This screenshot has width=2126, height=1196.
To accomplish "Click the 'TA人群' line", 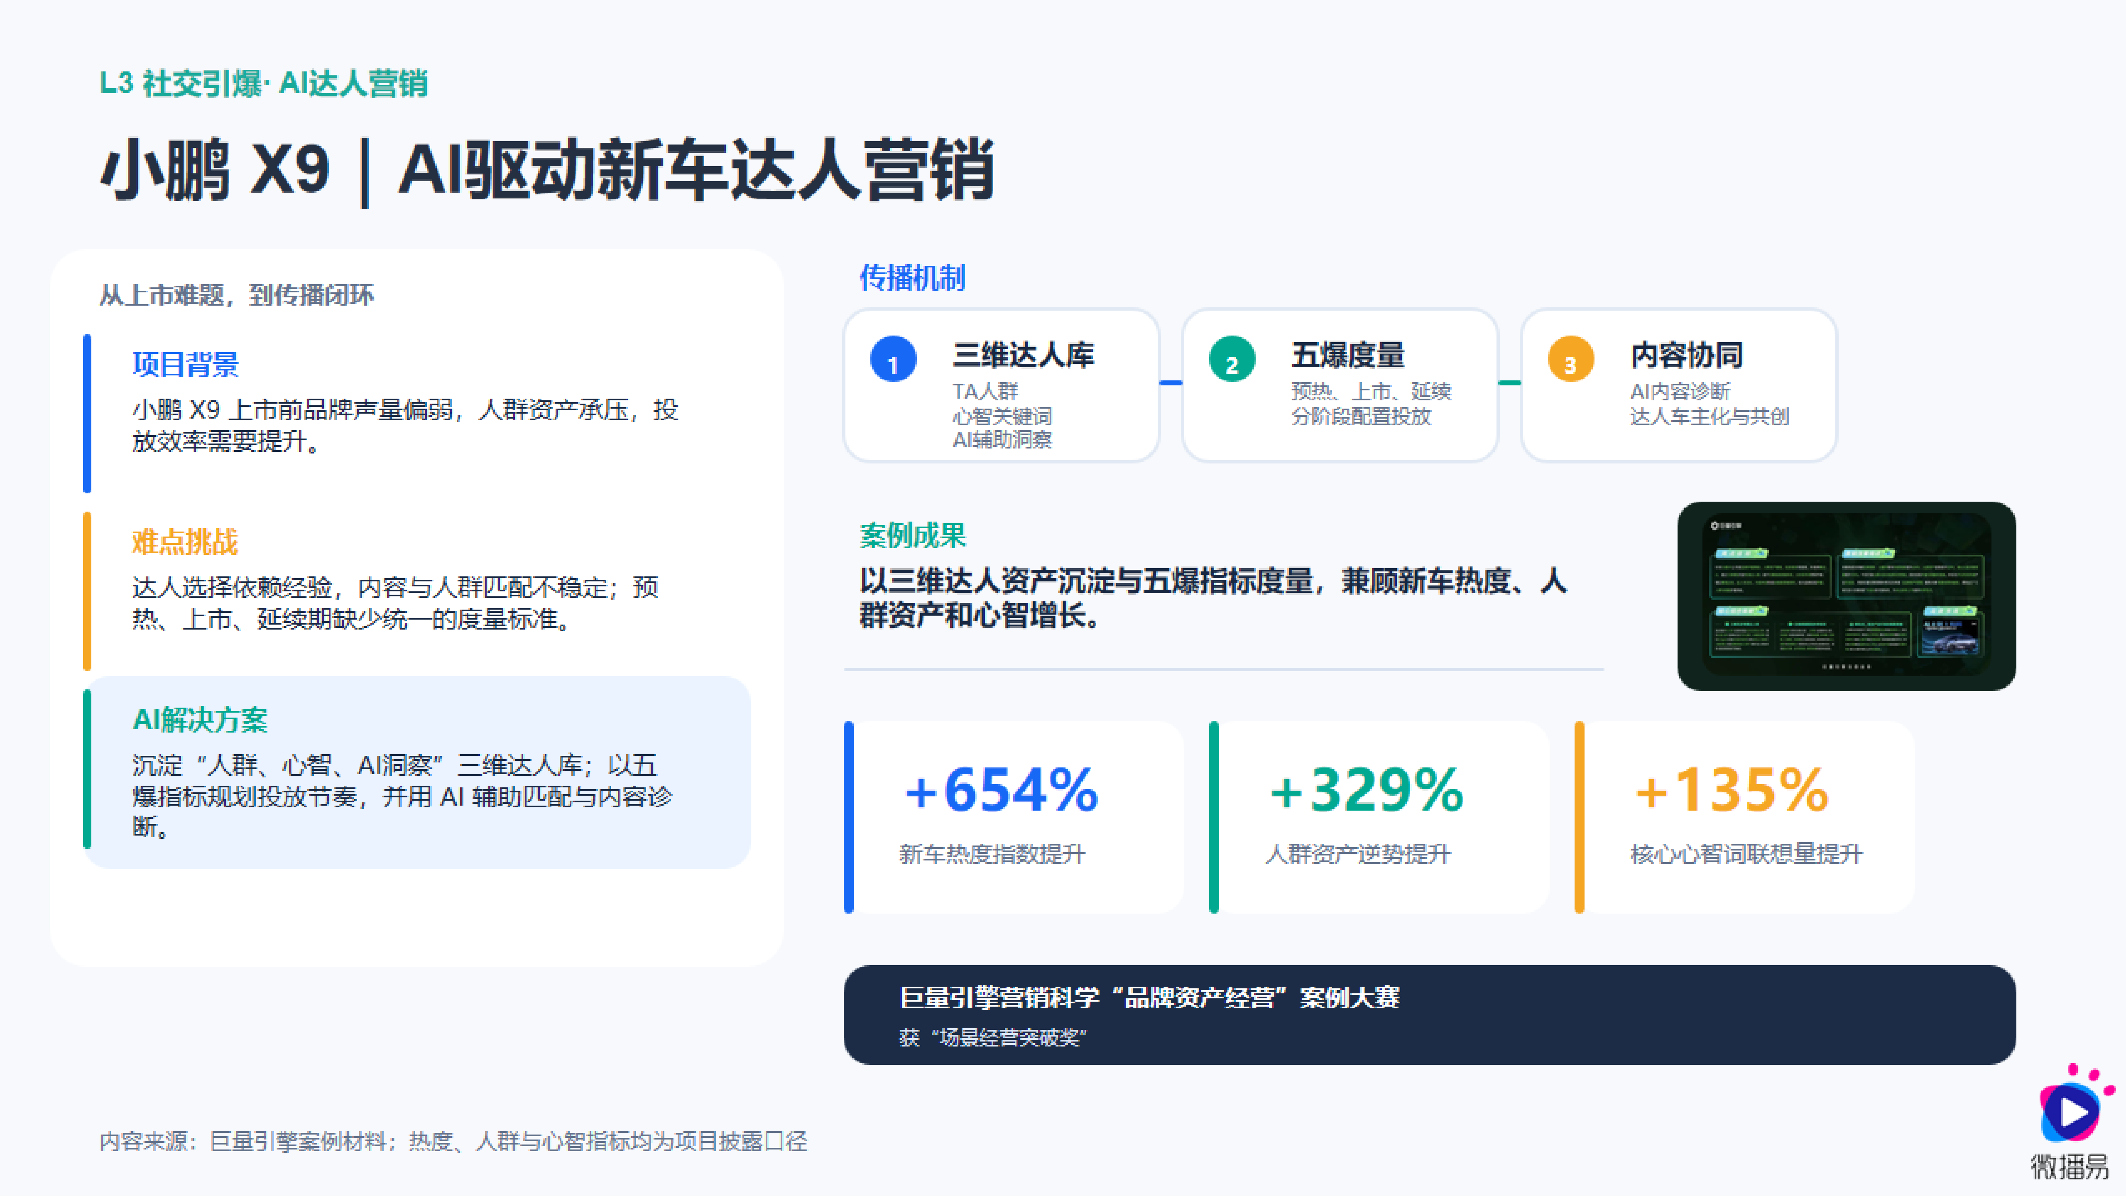I will [x=985, y=391].
